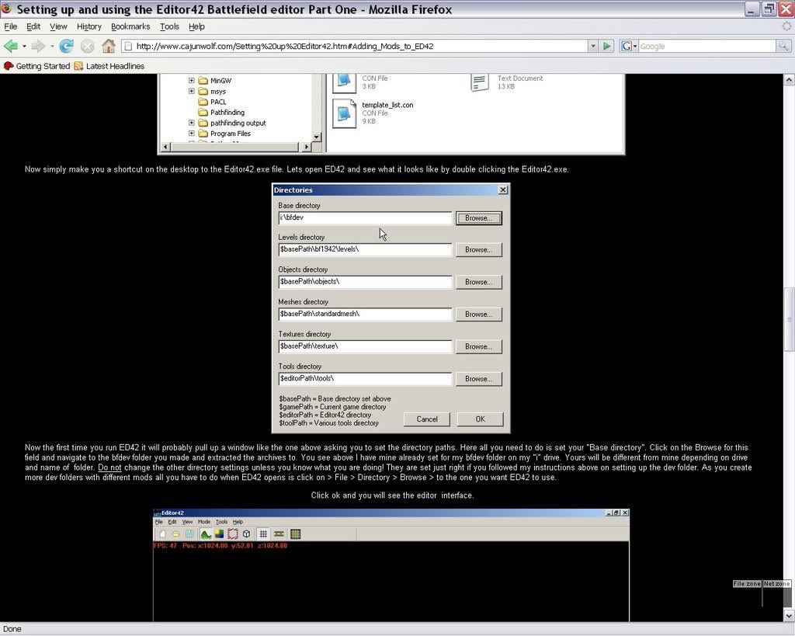Expand the pathfinding output folder node
Image resolution: width=795 pixels, height=636 pixels.
coord(191,122)
